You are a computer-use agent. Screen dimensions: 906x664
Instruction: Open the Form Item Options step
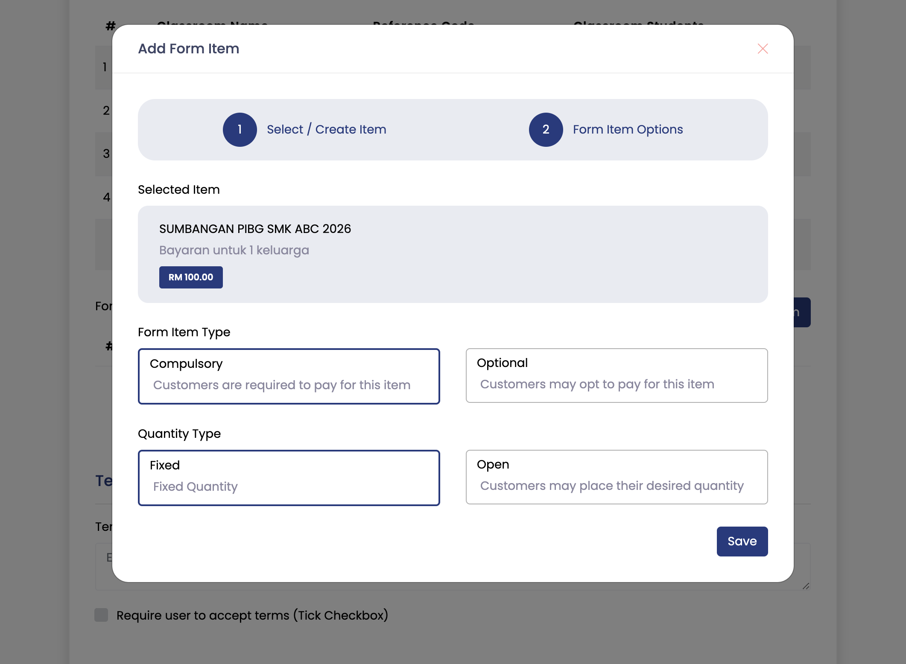tap(628, 129)
